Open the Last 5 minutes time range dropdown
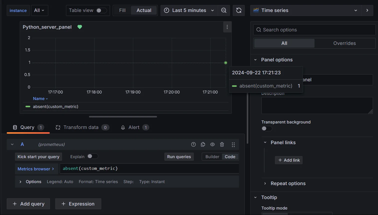 (x=189, y=10)
